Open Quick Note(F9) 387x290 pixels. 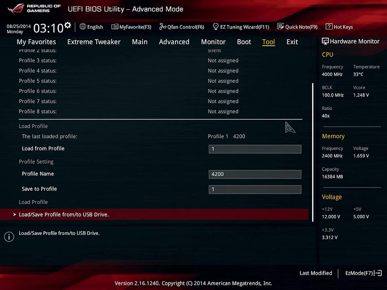point(297,27)
